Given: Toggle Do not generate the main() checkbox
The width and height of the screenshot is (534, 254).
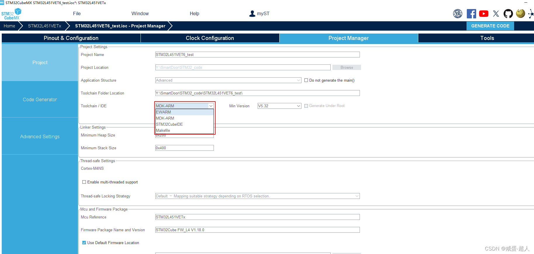Looking at the screenshot, I should (306, 80).
